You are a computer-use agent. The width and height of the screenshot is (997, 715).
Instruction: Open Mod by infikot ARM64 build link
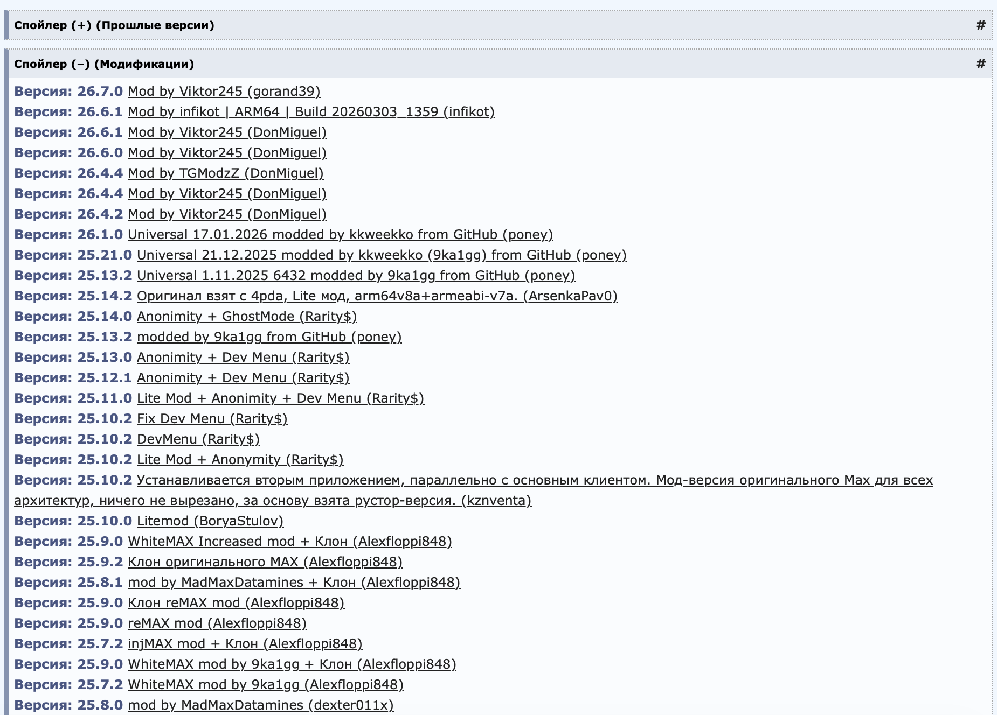point(311,112)
